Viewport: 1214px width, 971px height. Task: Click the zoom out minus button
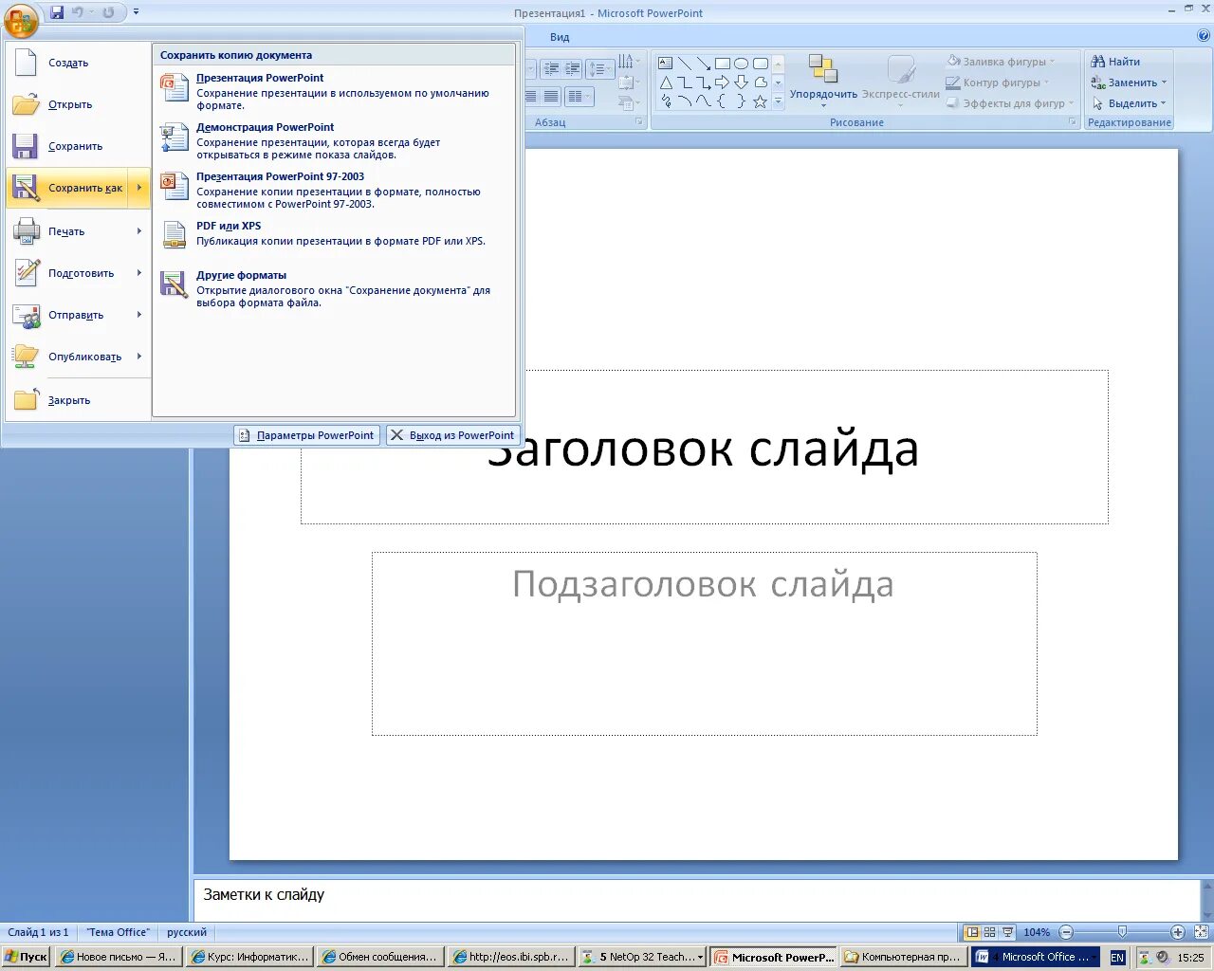pos(1066,932)
